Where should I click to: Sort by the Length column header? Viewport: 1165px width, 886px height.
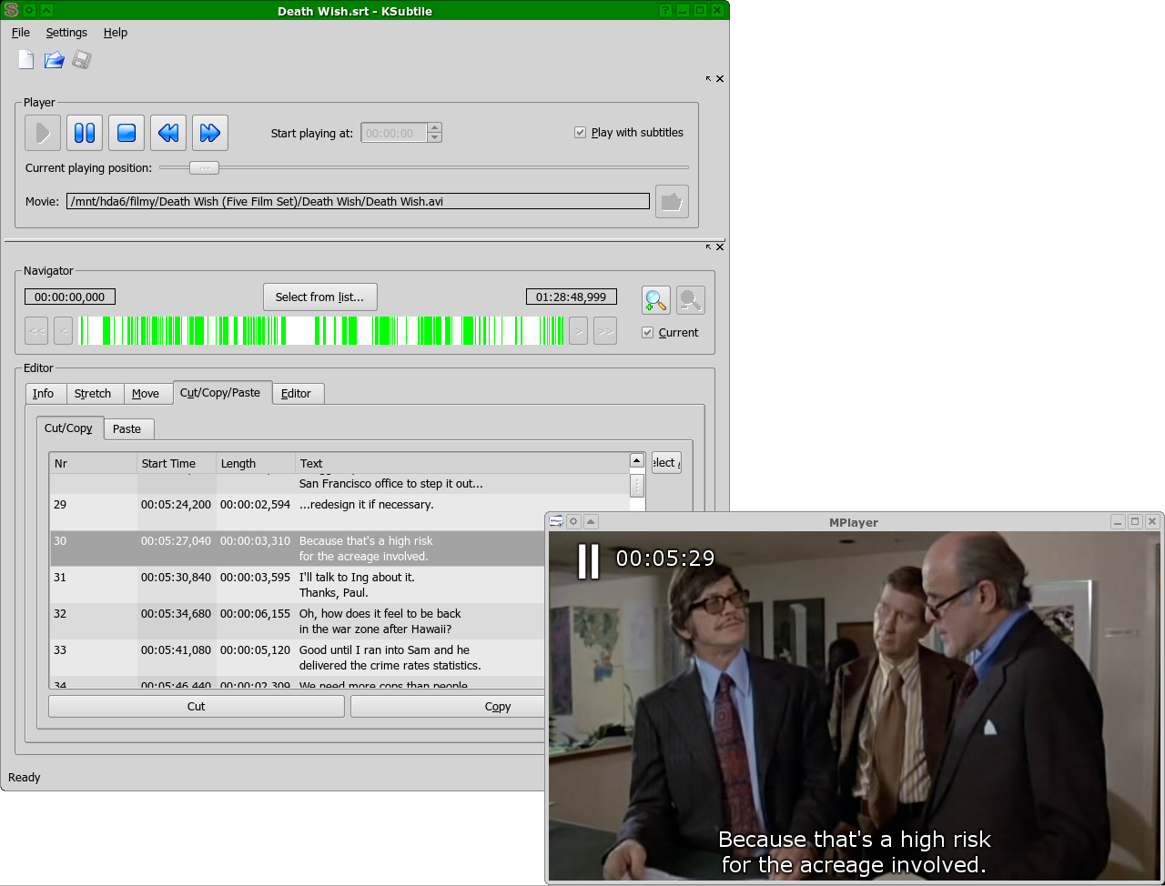click(x=256, y=463)
